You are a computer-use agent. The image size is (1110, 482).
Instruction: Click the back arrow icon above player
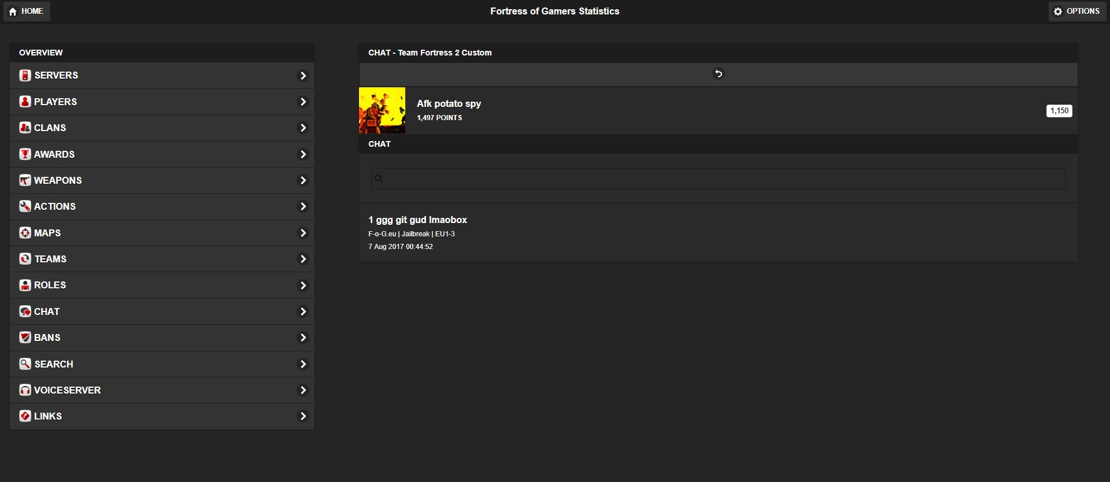pos(718,74)
